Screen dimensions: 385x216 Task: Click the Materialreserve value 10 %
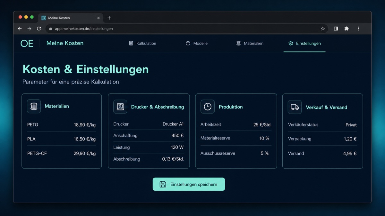click(264, 138)
